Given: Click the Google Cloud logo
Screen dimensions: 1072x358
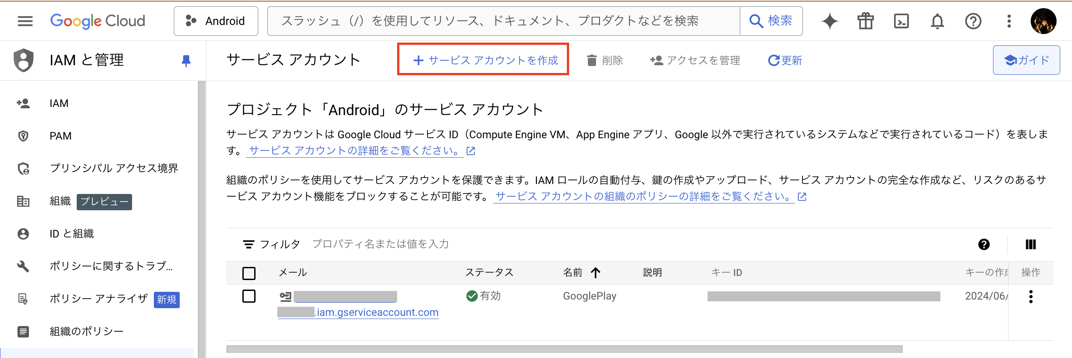Looking at the screenshot, I should [98, 21].
